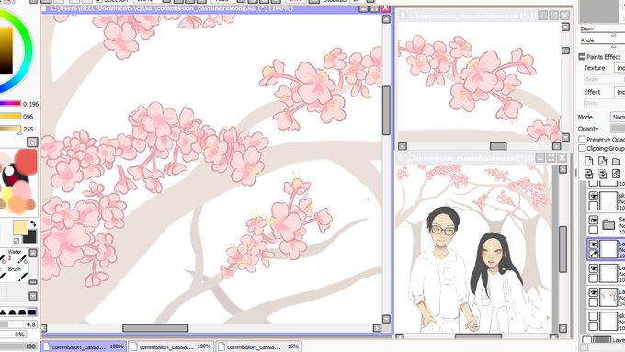
Task: Adjust the color slider showing 255
Action: coord(10,129)
